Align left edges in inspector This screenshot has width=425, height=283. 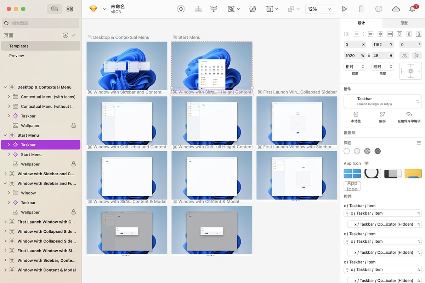[x=370, y=34]
